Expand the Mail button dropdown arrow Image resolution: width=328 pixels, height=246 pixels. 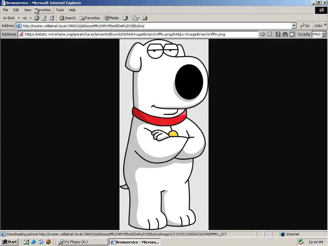tap(139, 18)
